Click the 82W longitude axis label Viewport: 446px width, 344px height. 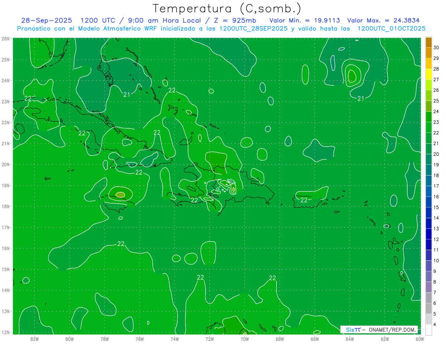[35, 338]
